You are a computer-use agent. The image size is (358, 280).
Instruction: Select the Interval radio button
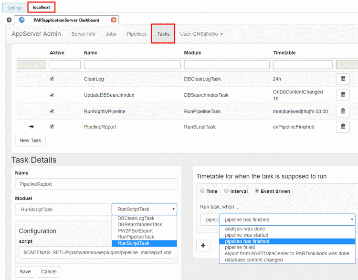[227, 191]
